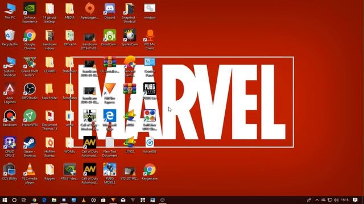Select the EOS Utility desktop icon

point(10,172)
